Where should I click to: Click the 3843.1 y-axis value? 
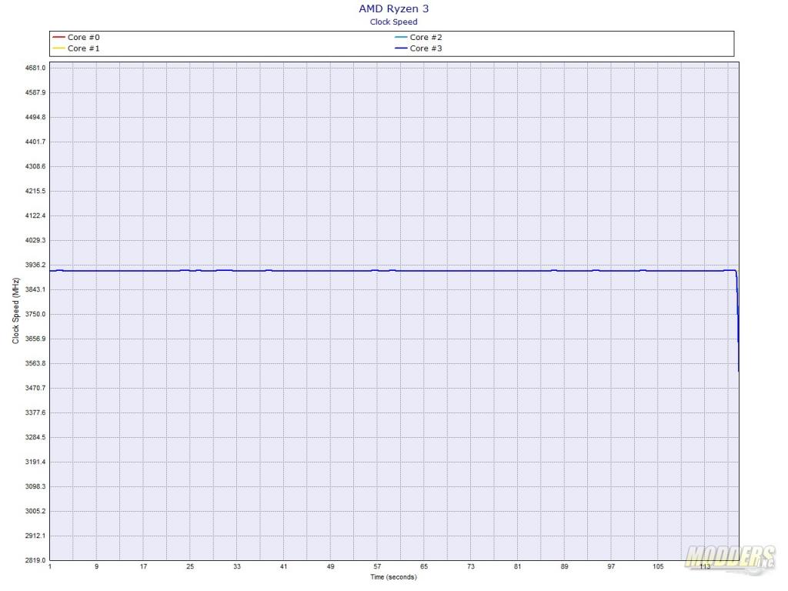point(35,289)
